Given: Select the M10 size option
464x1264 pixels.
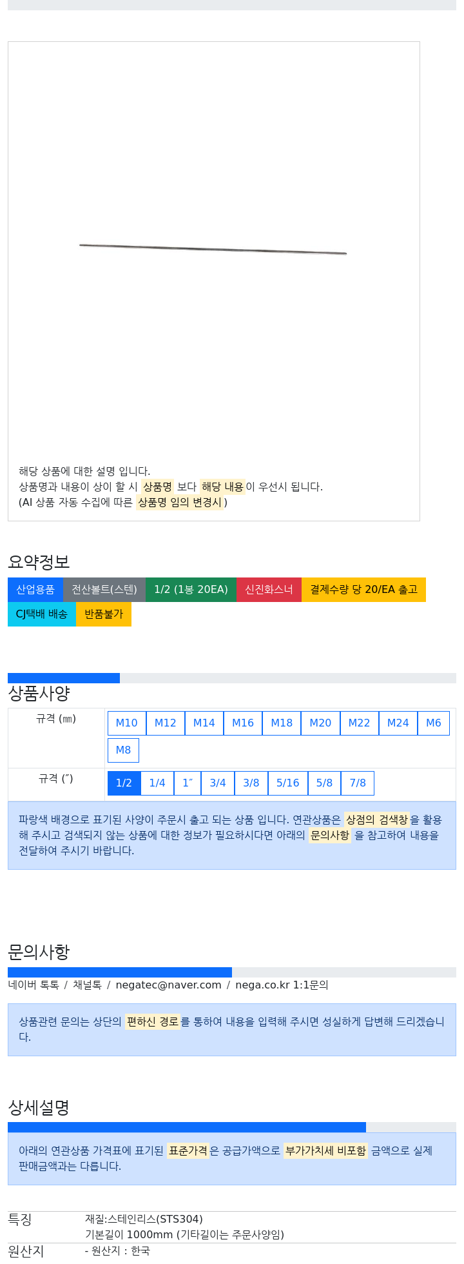Looking at the screenshot, I should 127,723.
